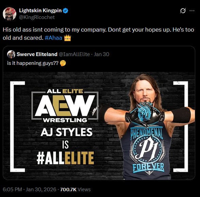
Task: Click the quoted tweet's Jan 30 date
Action: 101,54
